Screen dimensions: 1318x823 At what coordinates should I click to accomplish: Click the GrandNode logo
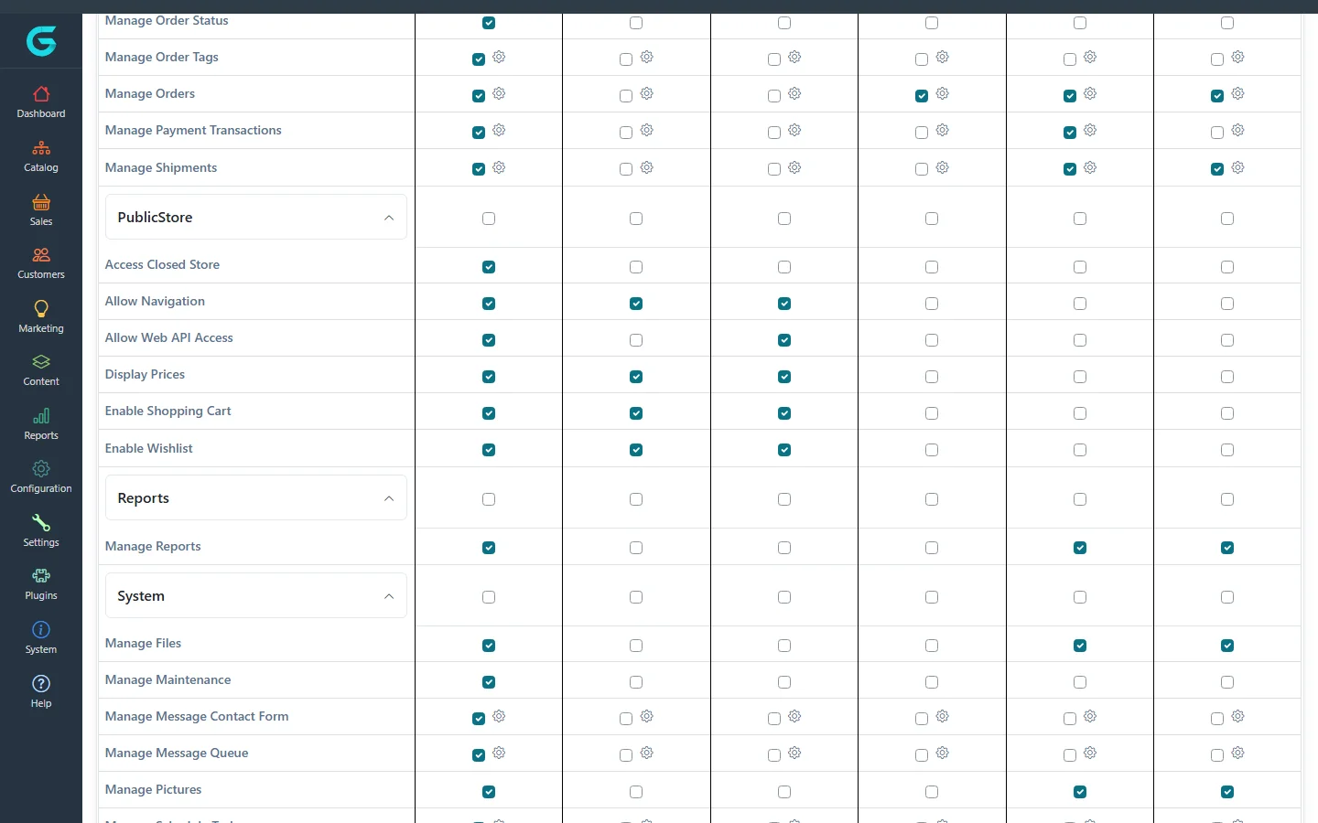tap(41, 41)
